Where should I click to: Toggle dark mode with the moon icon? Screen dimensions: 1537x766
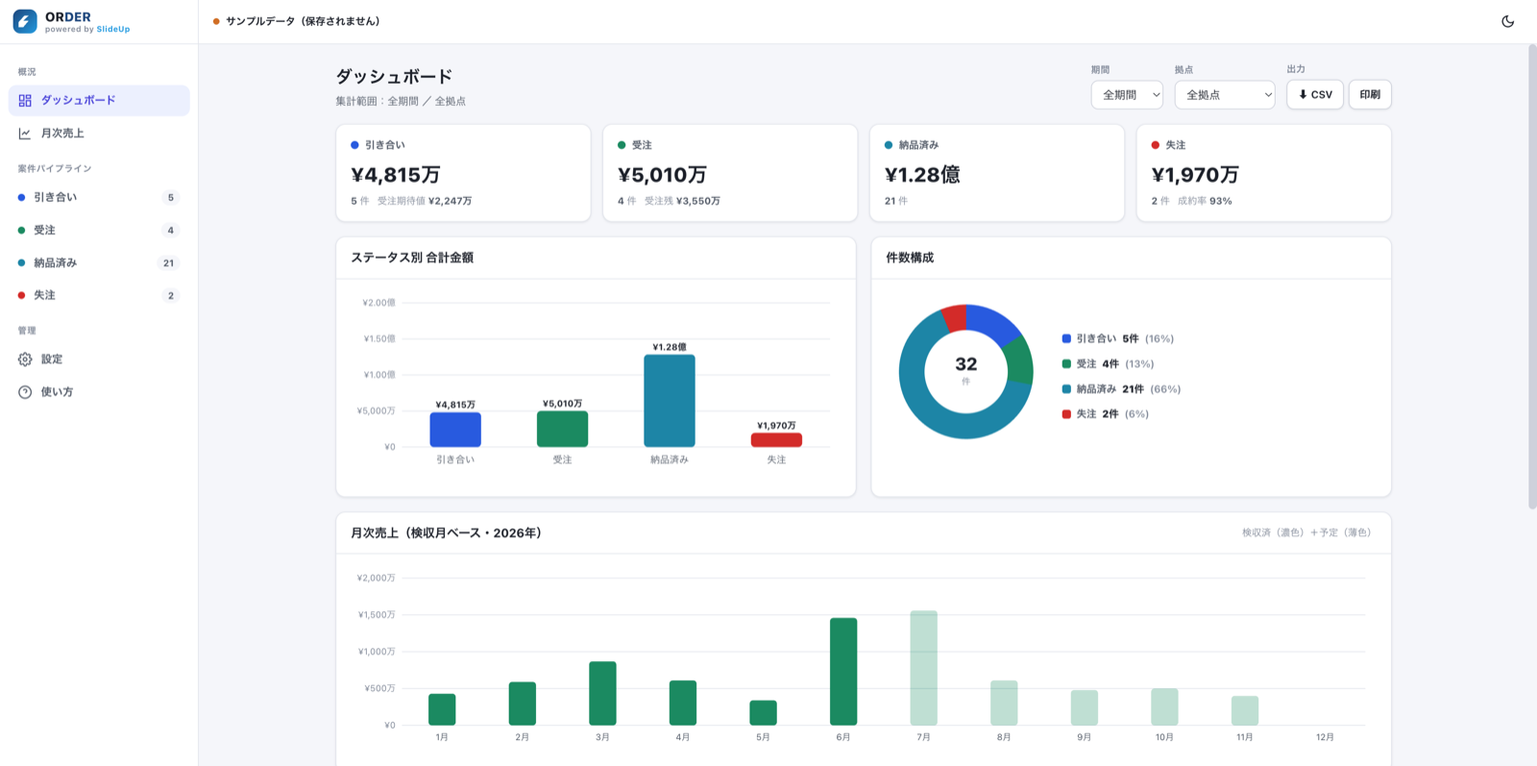tap(1507, 21)
